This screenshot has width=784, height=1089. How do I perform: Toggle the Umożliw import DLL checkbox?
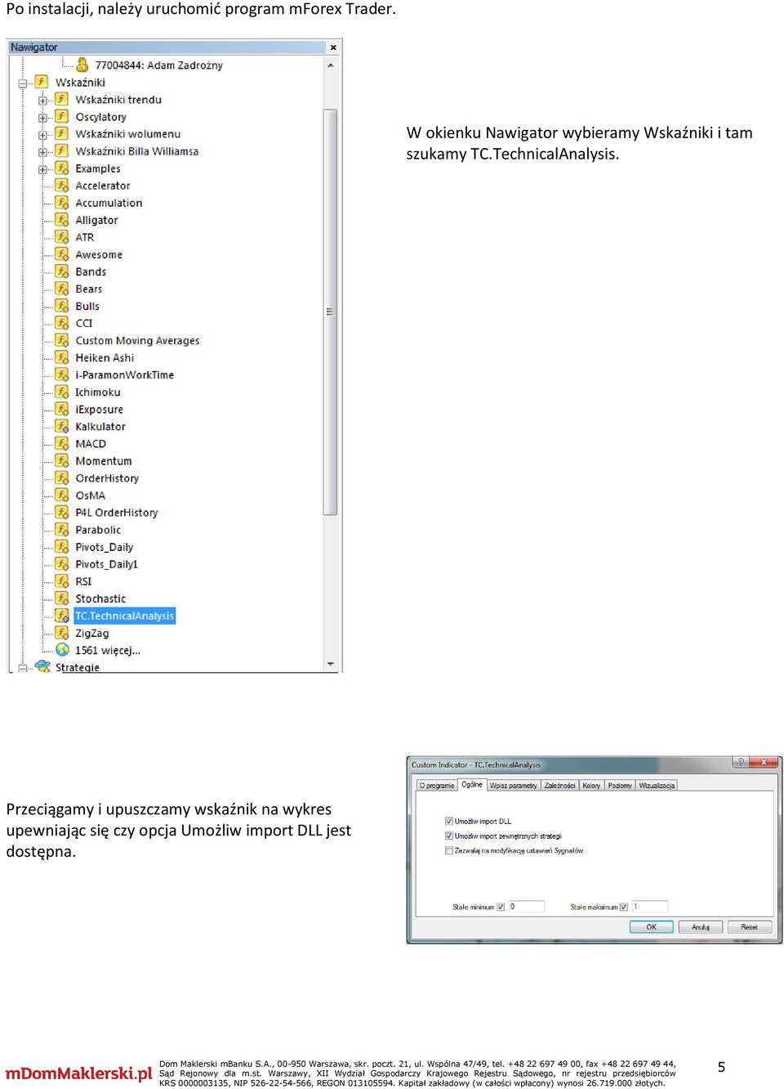449,821
